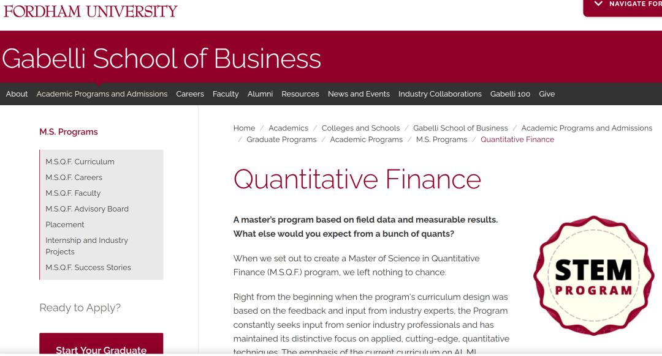Open the Alumni navigation item
Image resolution: width=662 pixels, height=356 pixels.
260,94
